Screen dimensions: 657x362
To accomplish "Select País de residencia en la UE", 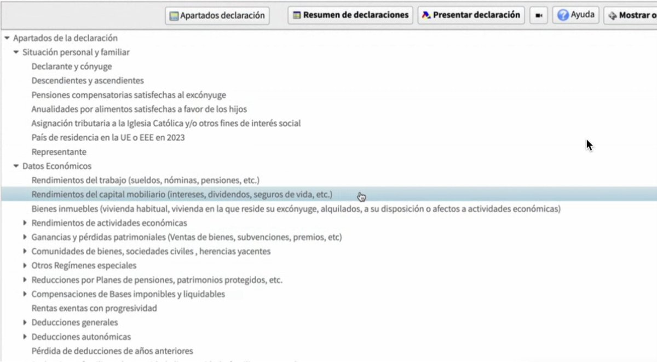I will pyautogui.click(x=108, y=138).
